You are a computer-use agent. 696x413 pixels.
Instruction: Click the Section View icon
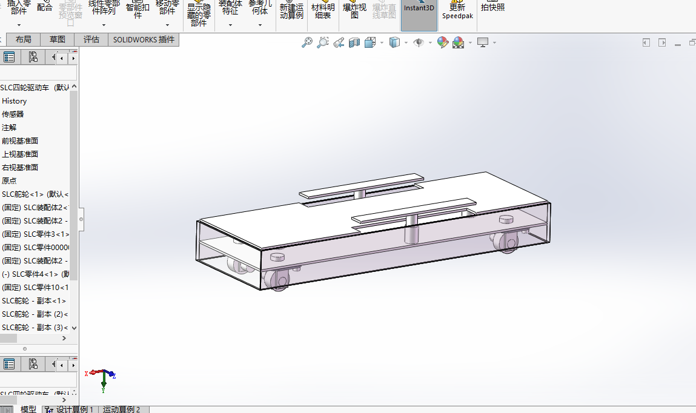pyautogui.click(x=354, y=42)
